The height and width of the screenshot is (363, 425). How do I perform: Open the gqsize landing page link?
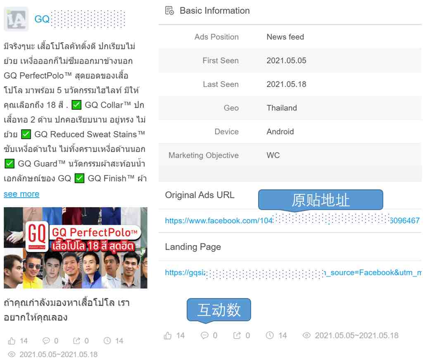[x=293, y=272]
